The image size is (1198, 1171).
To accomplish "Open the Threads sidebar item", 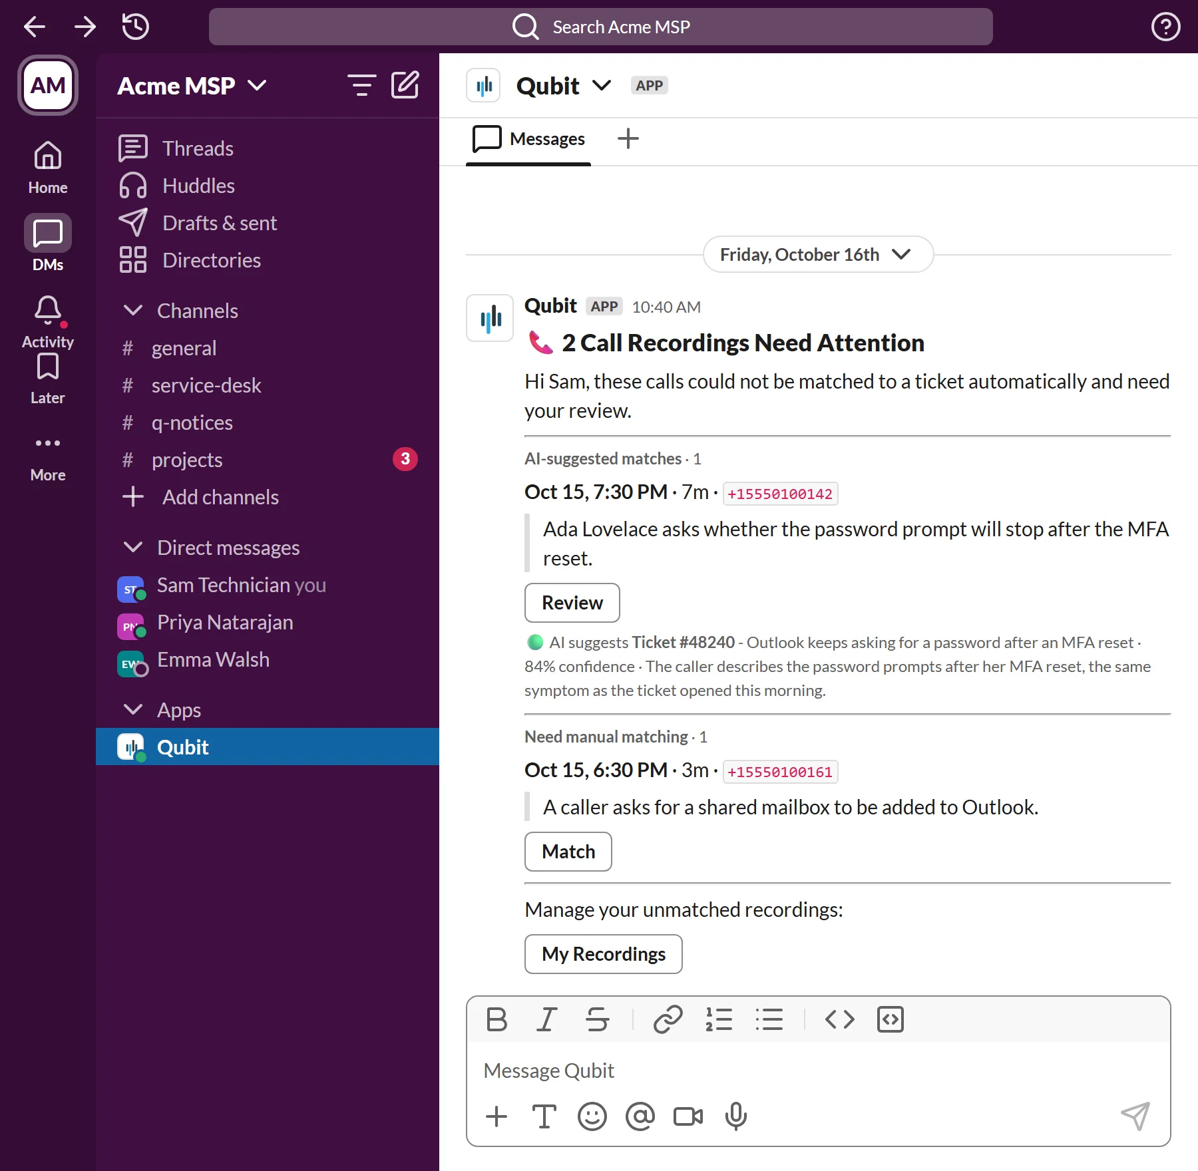I will pos(268,148).
